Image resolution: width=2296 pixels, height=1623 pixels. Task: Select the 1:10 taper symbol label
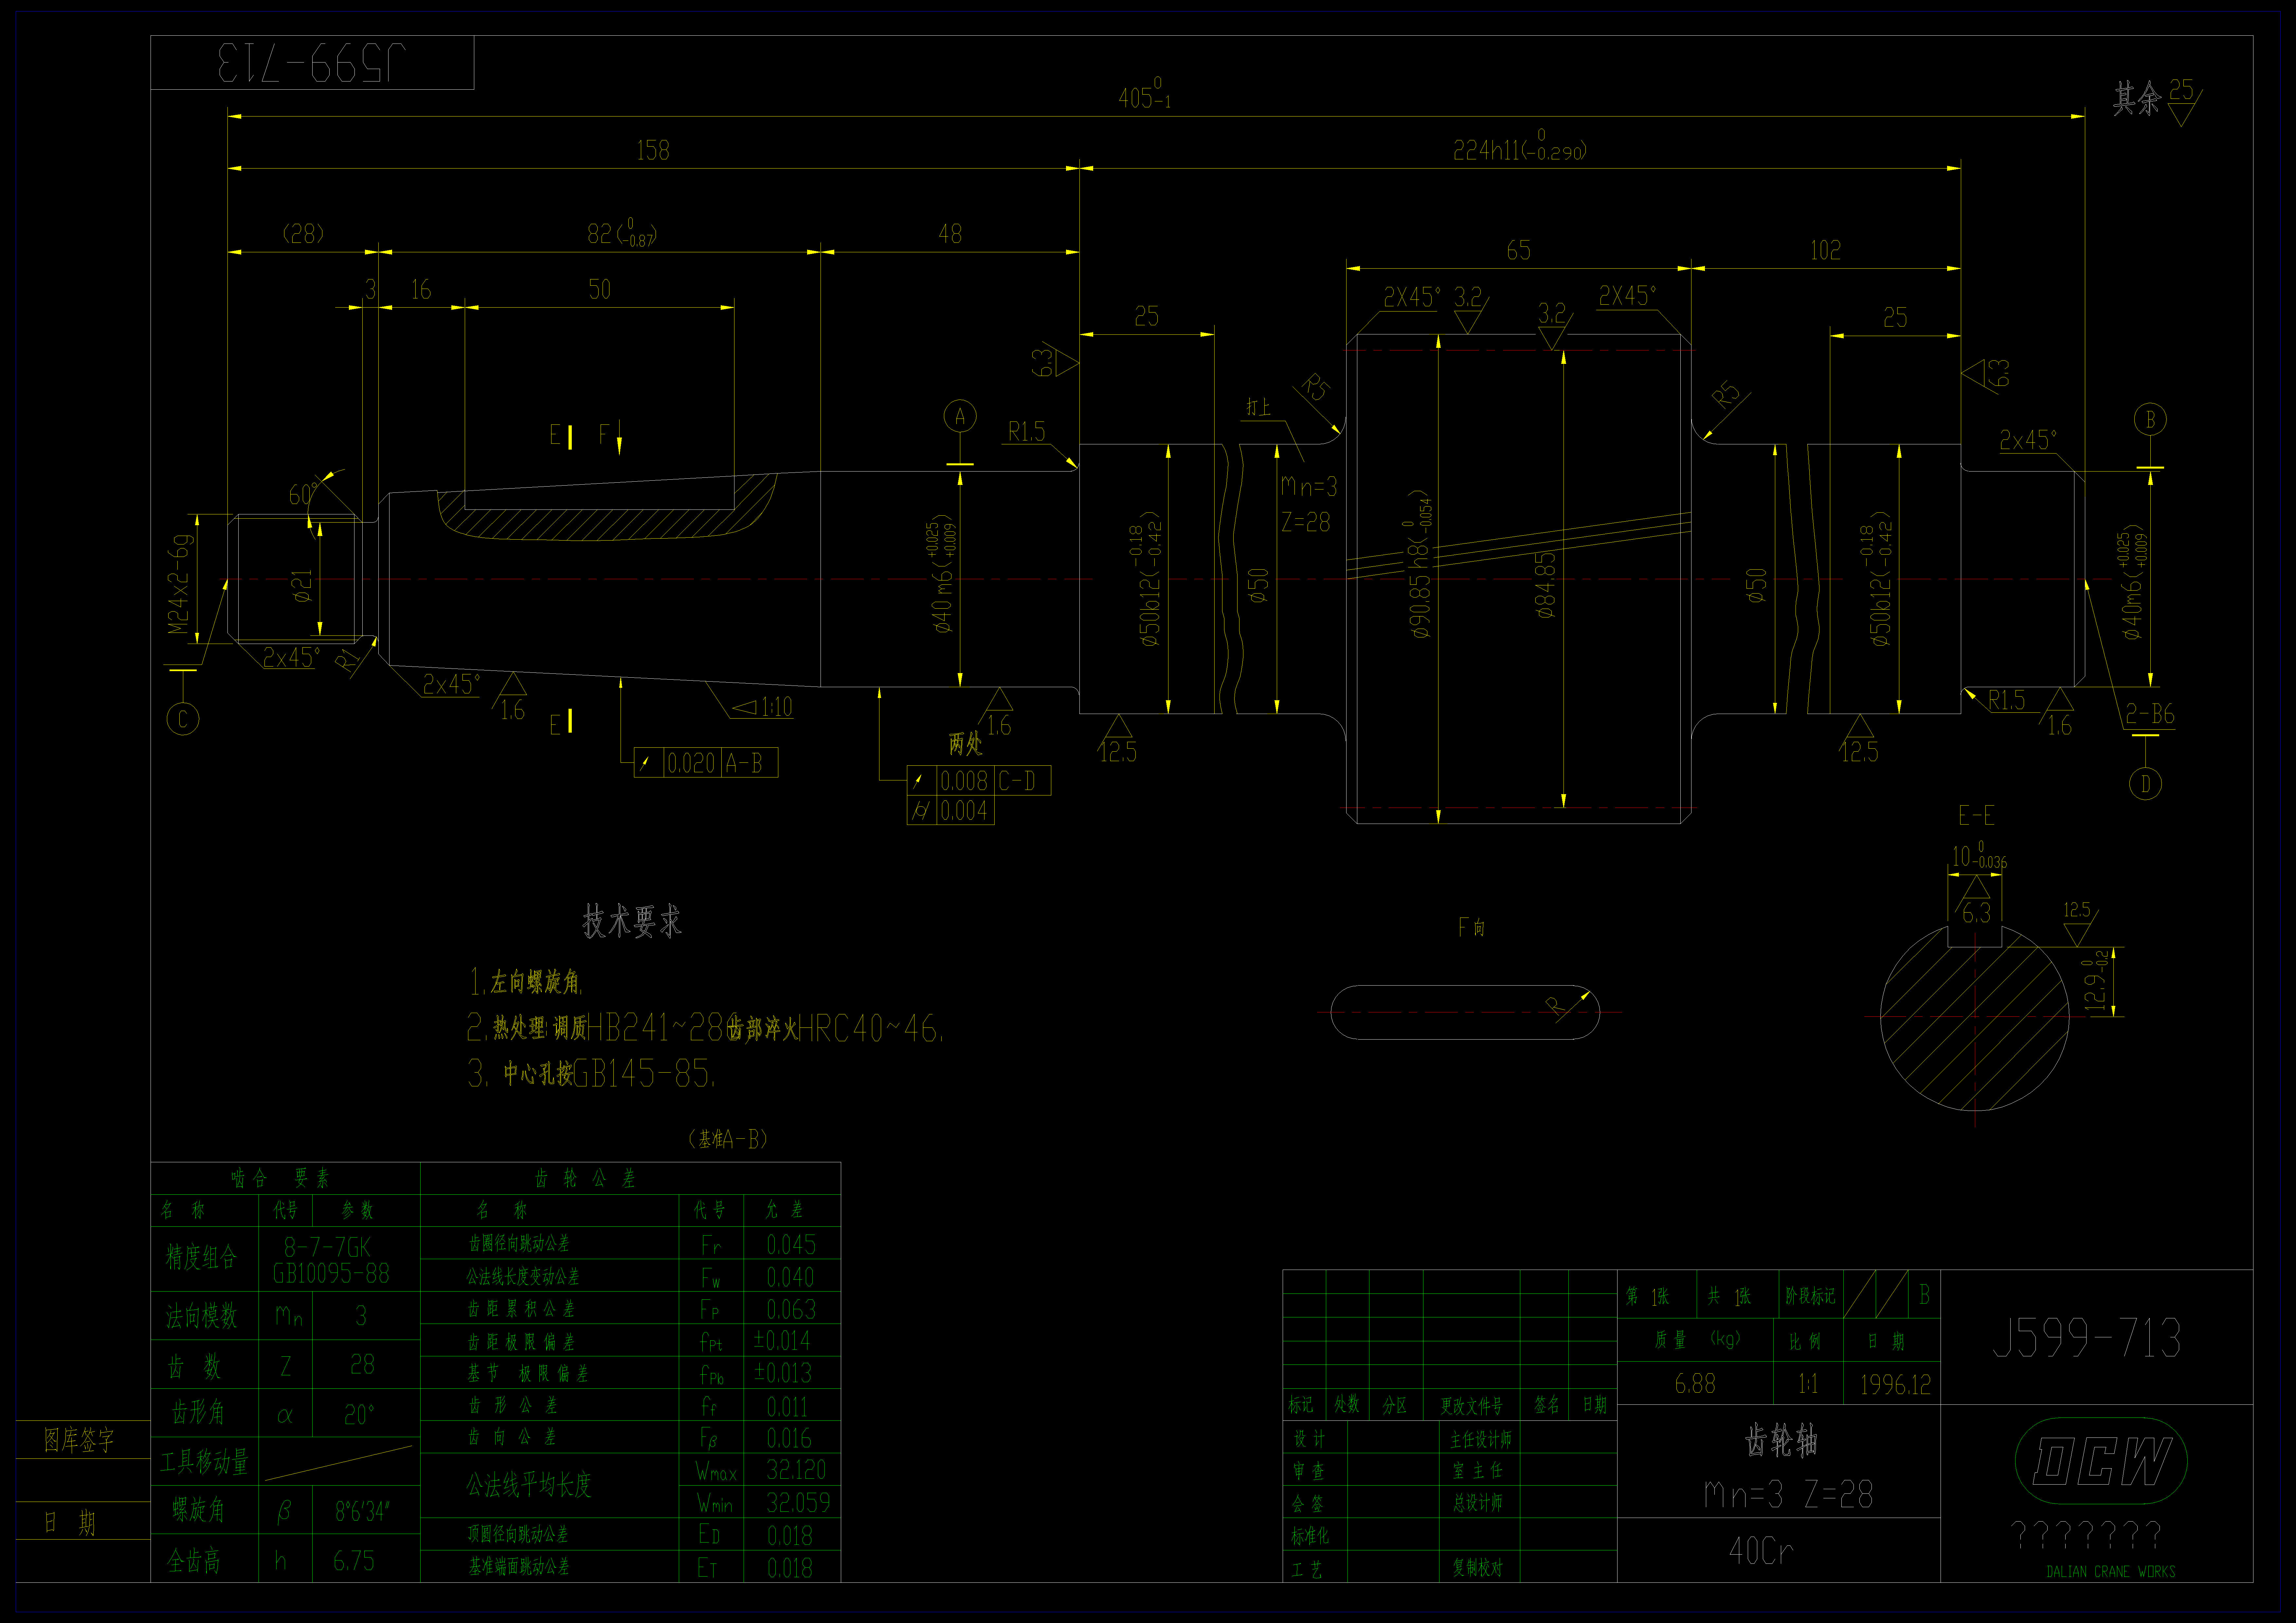click(x=763, y=707)
